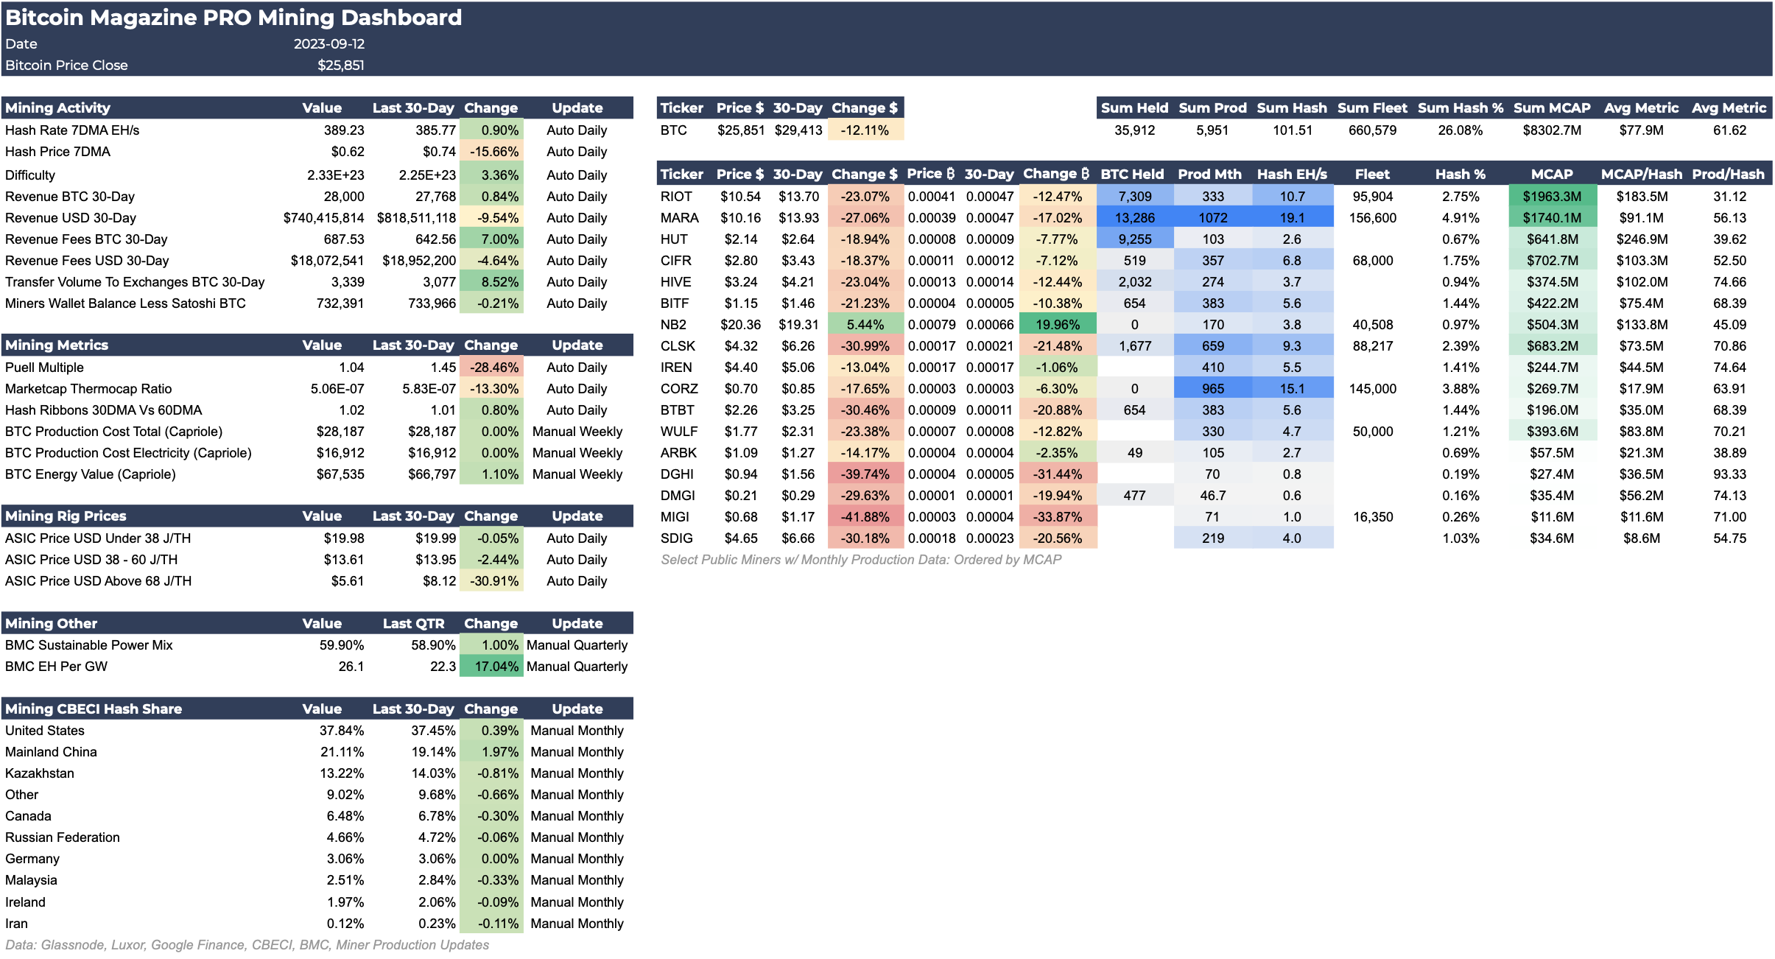Click the Bitcoin Magazine PRO Mining Dashboard title
Image resolution: width=1775 pixels, height=959 pixels.
pos(233,18)
